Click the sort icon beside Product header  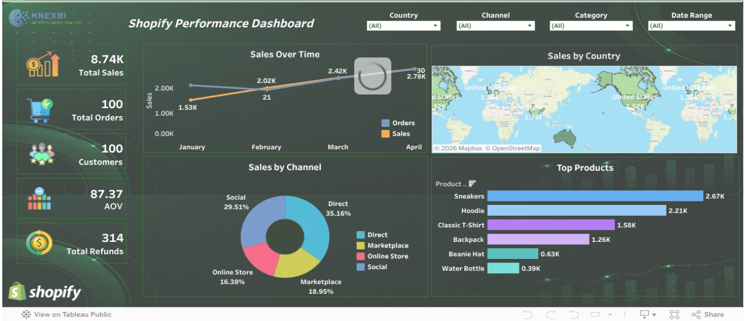point(472,183)
